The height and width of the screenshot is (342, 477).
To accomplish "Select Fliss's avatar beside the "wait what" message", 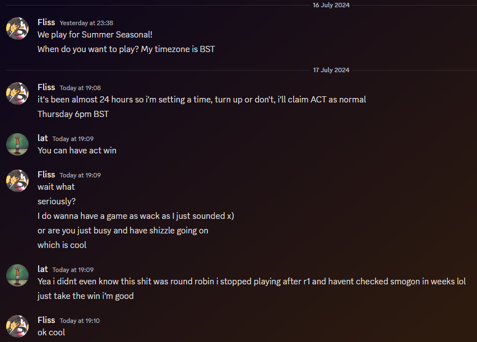I will pos(17,181).
